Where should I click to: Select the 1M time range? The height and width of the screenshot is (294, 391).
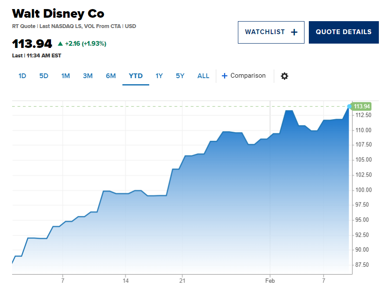66,76
